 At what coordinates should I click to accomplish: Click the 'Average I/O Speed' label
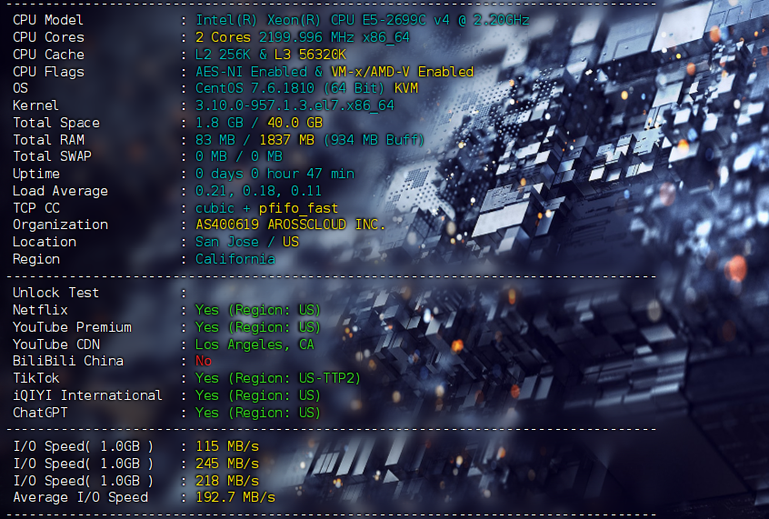tap(80, 497)
